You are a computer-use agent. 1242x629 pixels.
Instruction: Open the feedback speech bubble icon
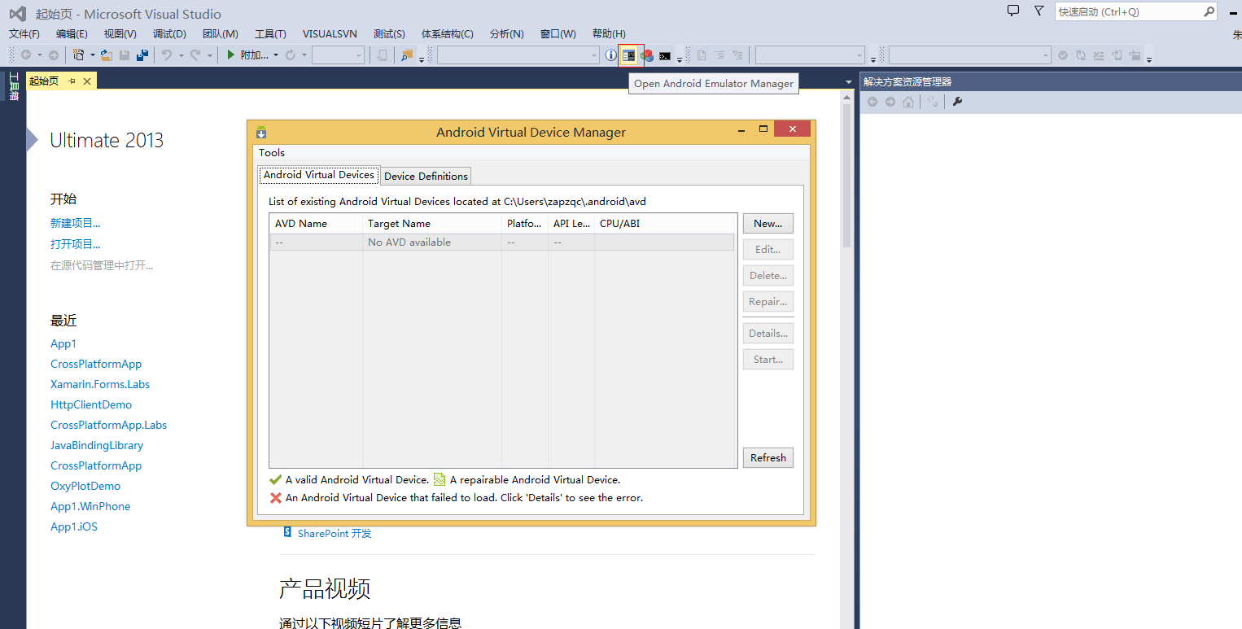[x=1013, y=11]
